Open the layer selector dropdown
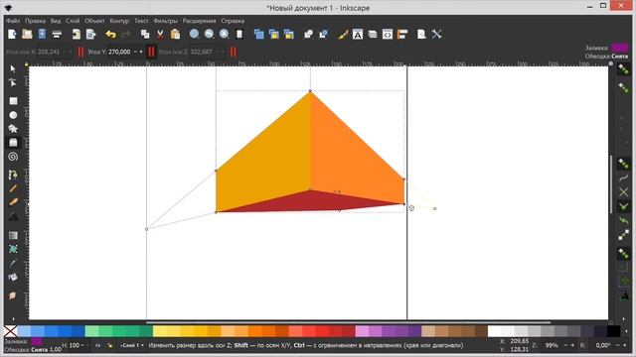 [132, 346]
